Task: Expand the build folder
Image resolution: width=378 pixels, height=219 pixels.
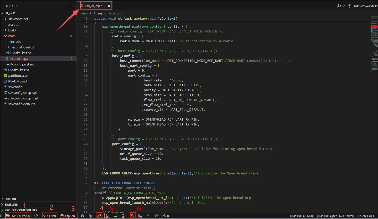Action: [12, 30]
